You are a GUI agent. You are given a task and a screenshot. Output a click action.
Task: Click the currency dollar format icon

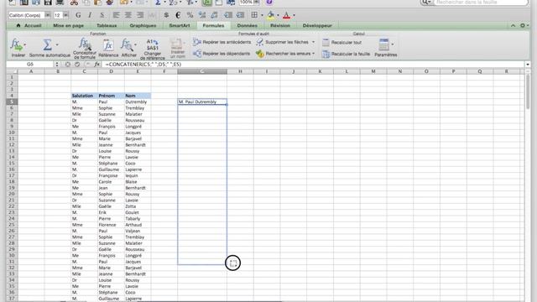point(166,15)
